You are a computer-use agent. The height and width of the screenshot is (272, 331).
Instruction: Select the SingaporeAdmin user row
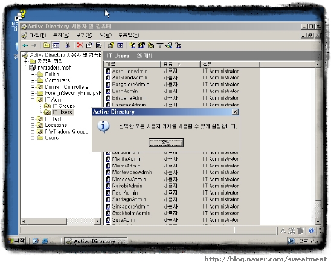tap(182, 206)
